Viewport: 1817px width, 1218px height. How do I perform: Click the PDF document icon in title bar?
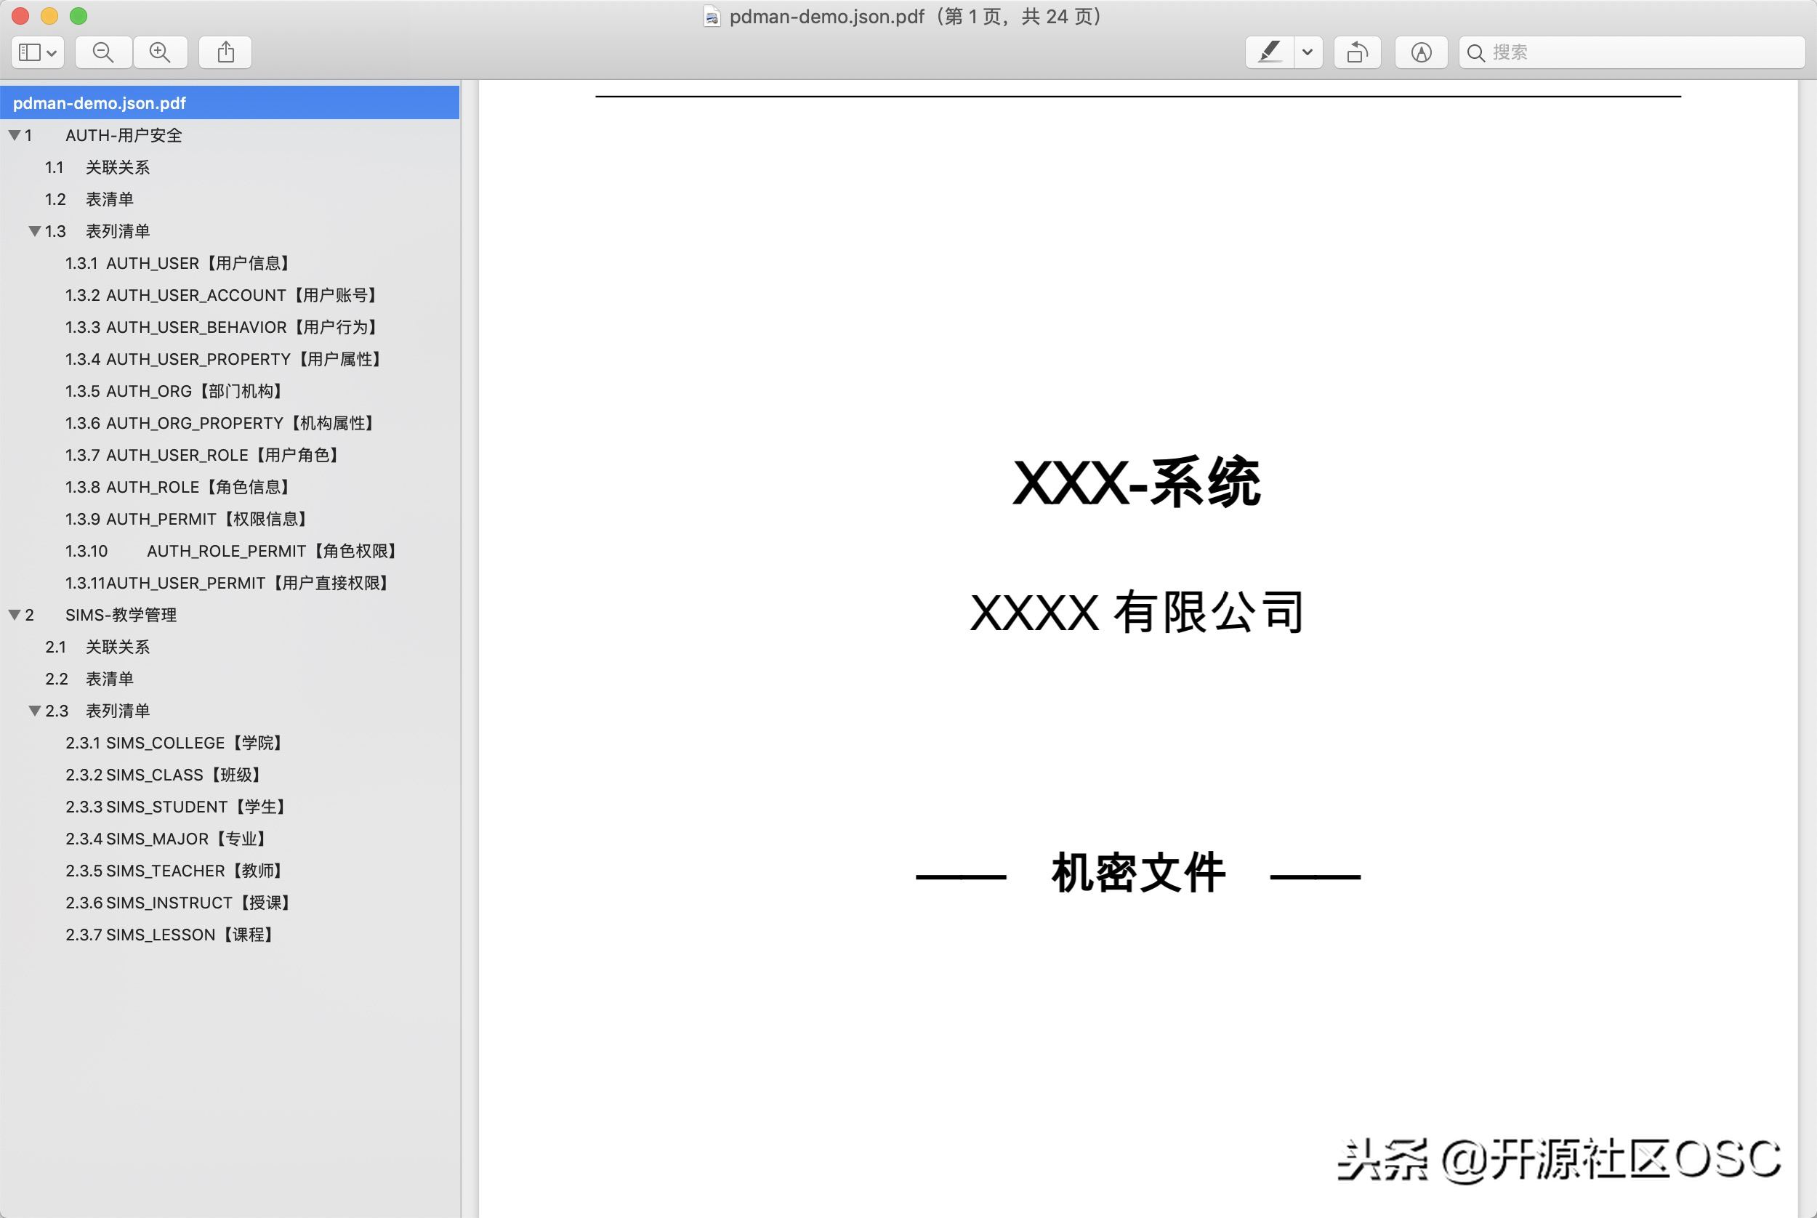pos(712,16)
